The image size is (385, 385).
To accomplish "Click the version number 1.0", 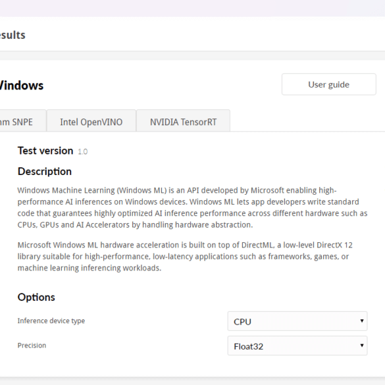I will click(x=83, y=151).
